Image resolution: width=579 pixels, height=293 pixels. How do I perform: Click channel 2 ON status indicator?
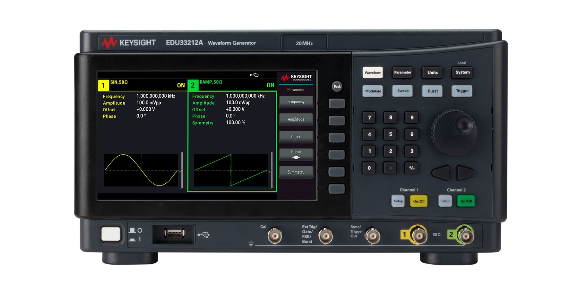click(270, 85)
